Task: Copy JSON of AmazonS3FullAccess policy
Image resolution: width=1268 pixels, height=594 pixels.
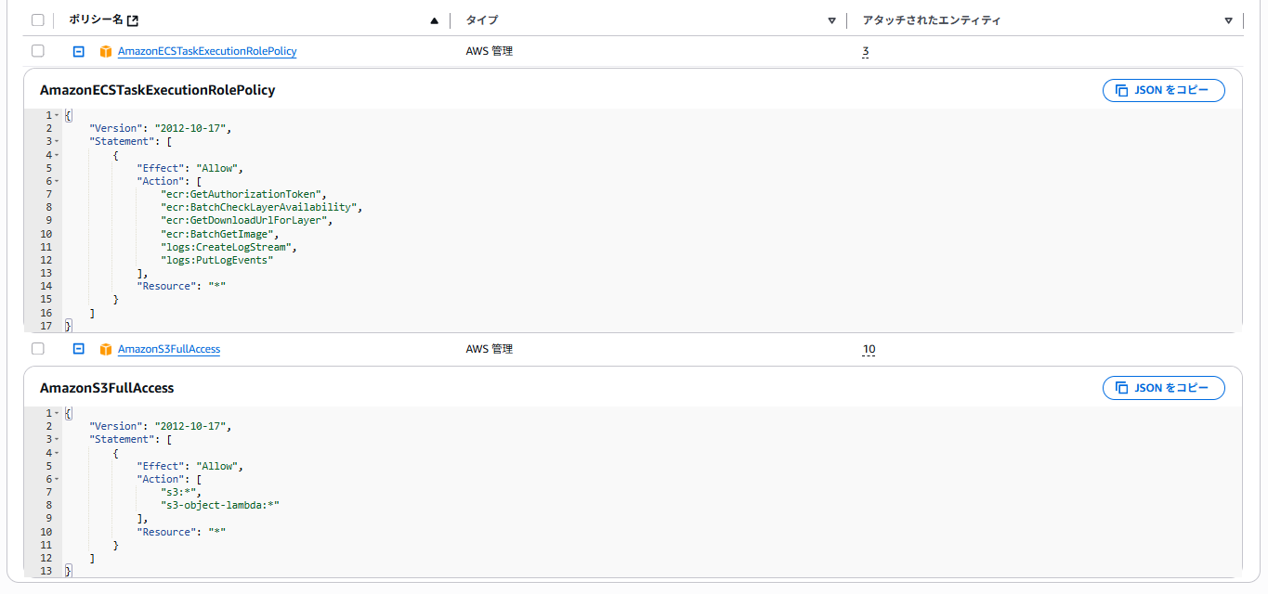Action: pyautogui.click(x=1163, y=388)
